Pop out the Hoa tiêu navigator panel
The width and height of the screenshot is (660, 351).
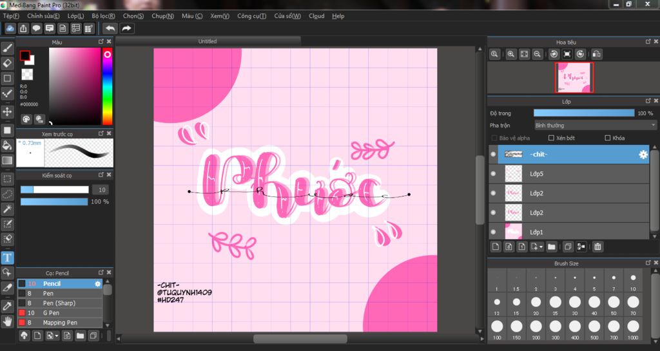tap(648, 42)
